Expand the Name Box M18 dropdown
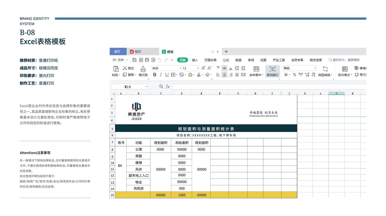 [146, 87]
